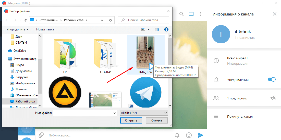Click the forward arrow in file dialog
This screenshot has height=140, width=281.
coord(15,20)
